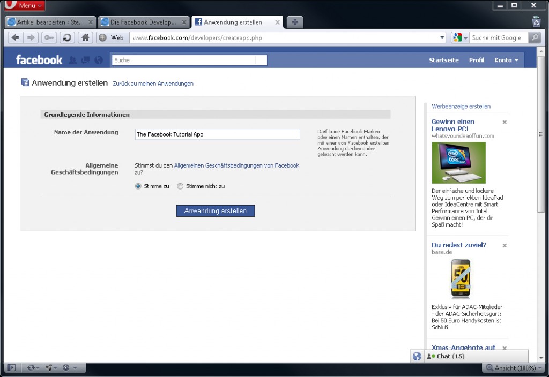
Task: Dismiss the Lenovo-PC ad with X
Action: pyautogui.click(x=505, y=122)
